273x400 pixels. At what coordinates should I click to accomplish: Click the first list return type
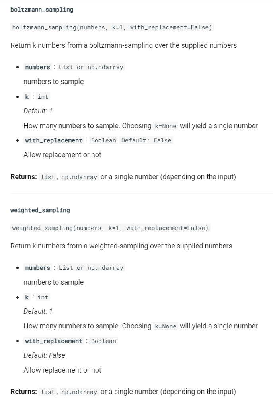click(47, 177)
